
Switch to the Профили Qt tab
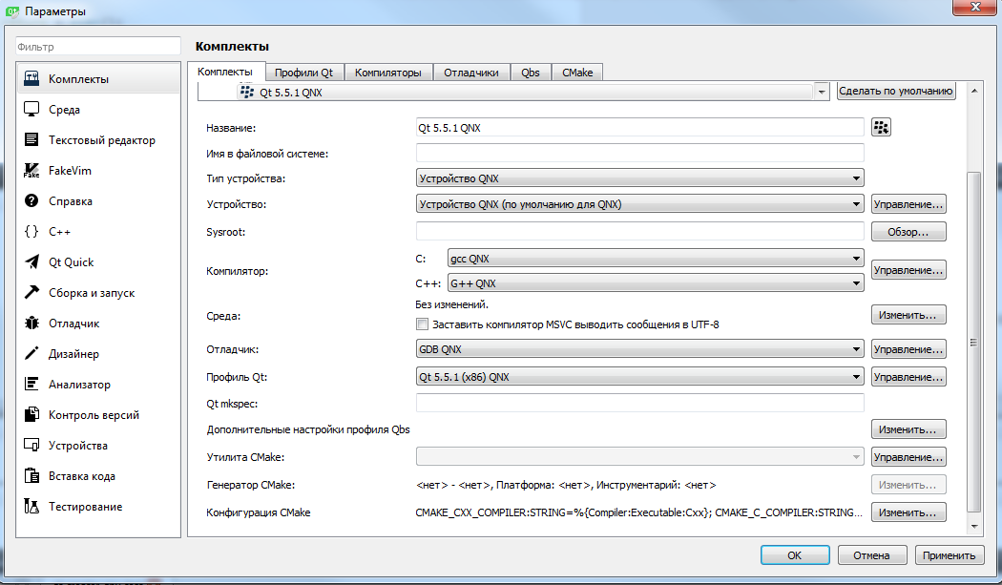[x=303, y=73]
